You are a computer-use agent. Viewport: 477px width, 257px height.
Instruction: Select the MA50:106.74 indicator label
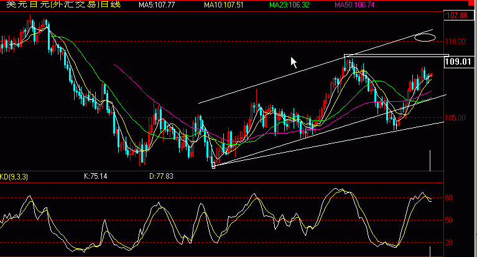click(354, 5)
